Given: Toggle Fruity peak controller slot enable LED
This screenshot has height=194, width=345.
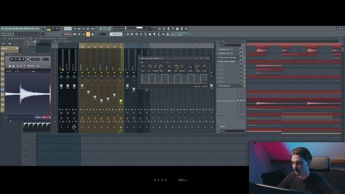Looking at the screenshot, I should click(x=244, y=58).
